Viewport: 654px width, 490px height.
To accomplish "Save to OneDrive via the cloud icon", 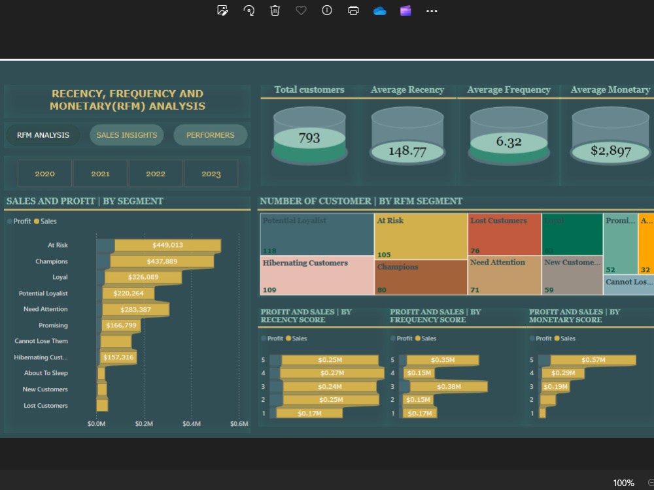I will pos(379,10).
